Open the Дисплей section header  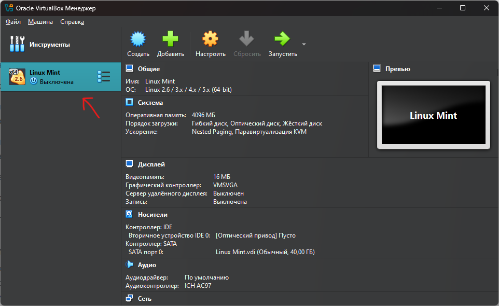click(151, 164)
